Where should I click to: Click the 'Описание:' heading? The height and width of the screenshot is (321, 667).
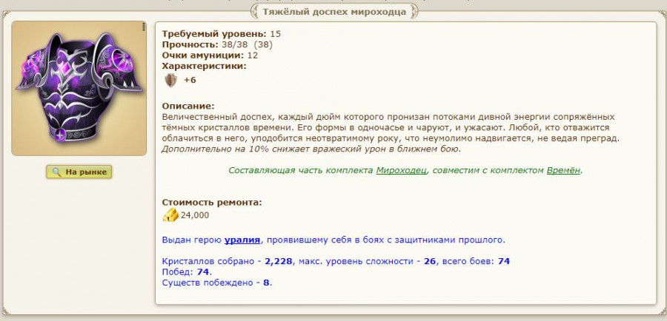188,106
